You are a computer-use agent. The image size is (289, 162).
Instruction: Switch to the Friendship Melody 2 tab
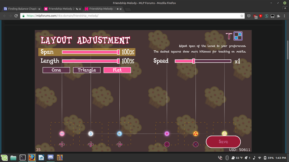[62, 9]
